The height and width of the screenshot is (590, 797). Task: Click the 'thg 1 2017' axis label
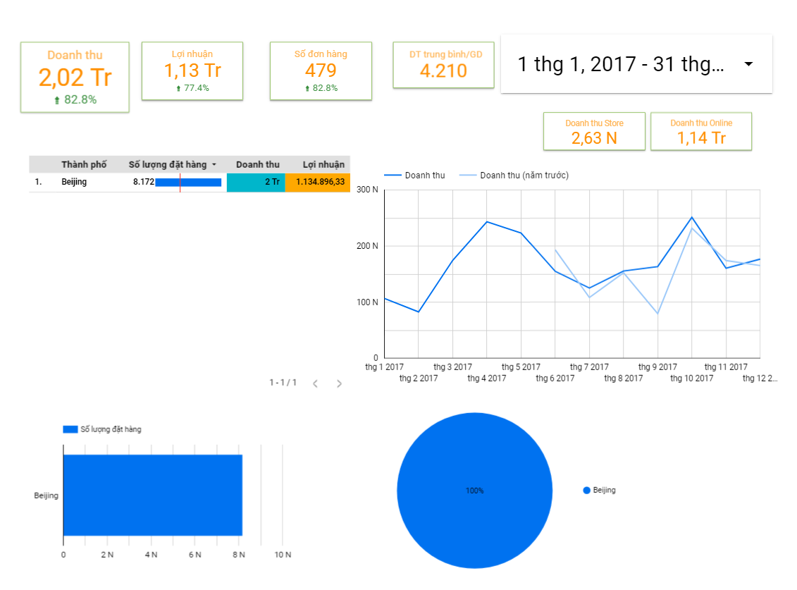pyautogui.click(x=384, y=367)
